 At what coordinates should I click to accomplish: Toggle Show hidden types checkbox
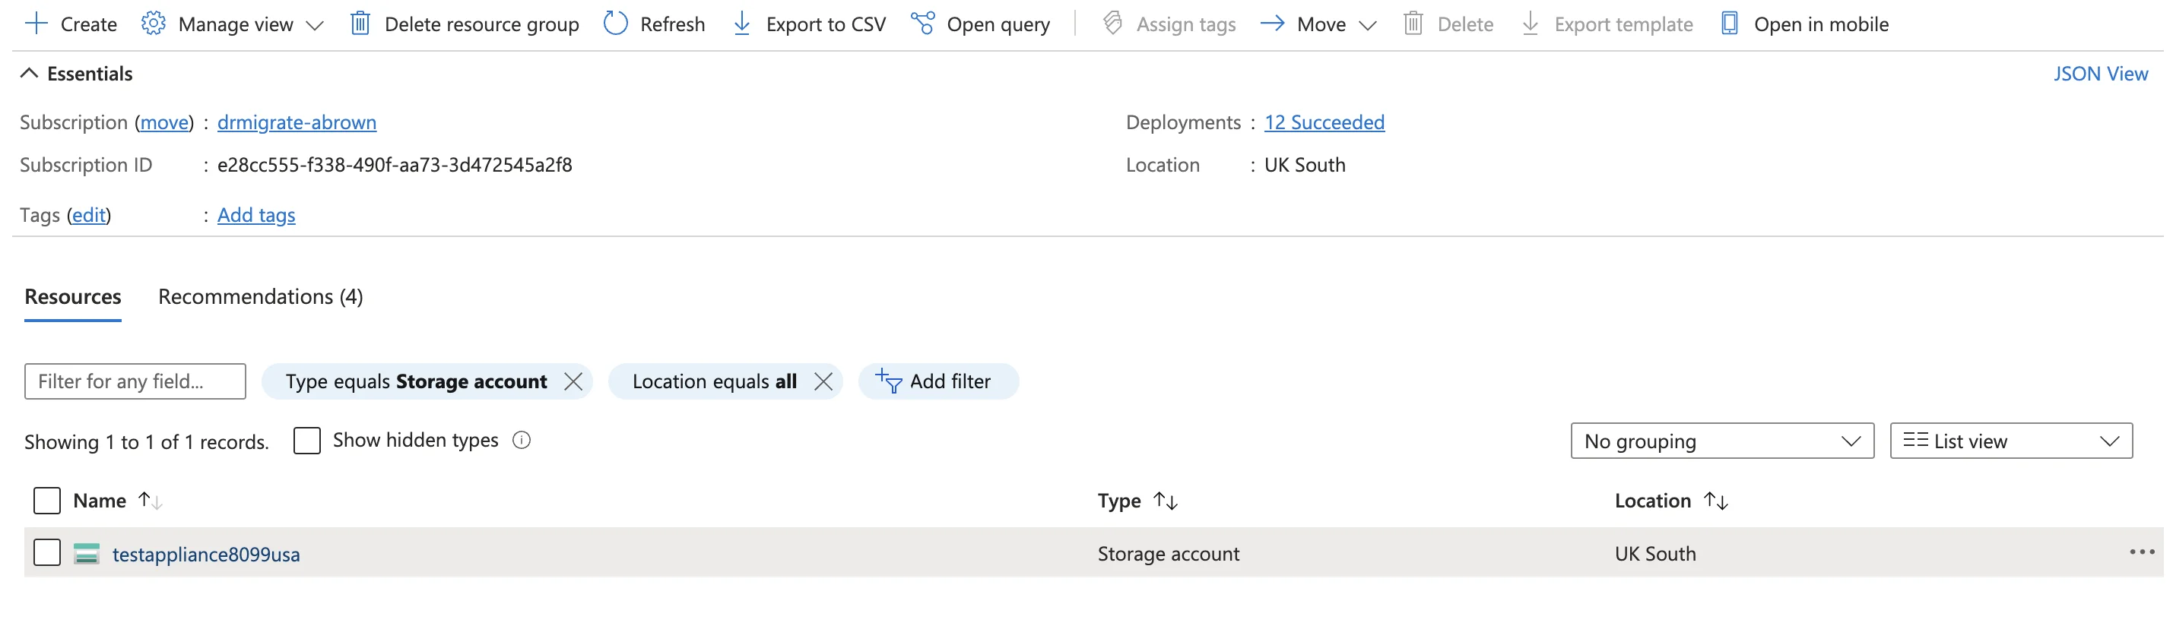point(307,441)
